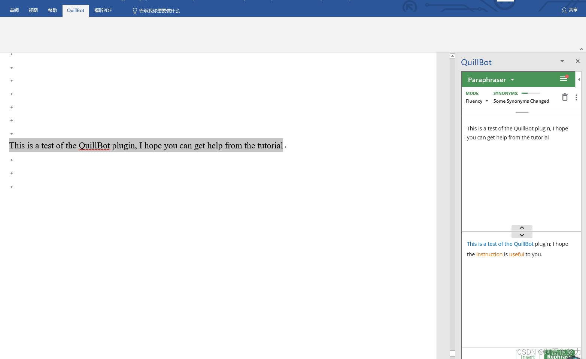This screenshot has height=359, width=586.
Task: Open the Fluency mode dropdown
Action: [477, 101]
